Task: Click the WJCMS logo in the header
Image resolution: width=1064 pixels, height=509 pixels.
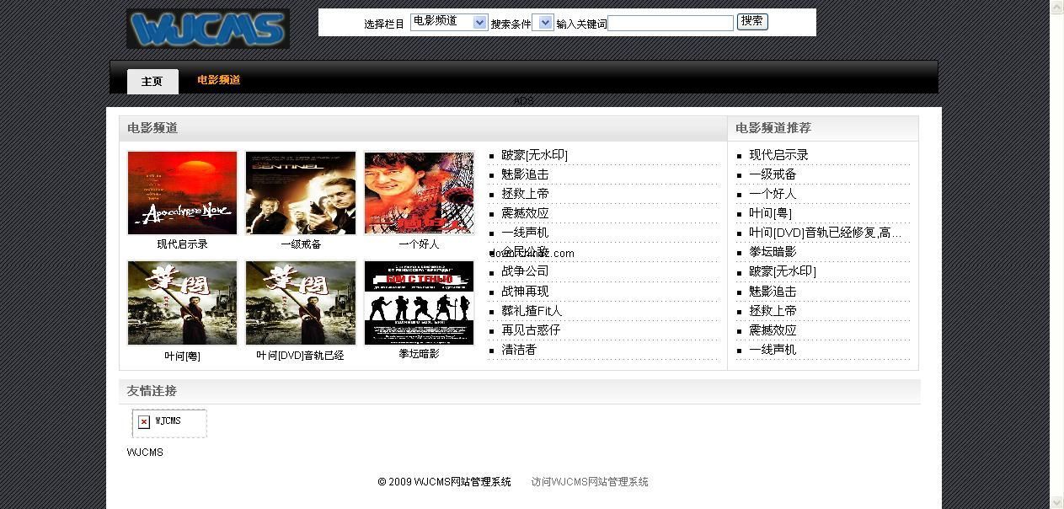Action: [208, 29]
